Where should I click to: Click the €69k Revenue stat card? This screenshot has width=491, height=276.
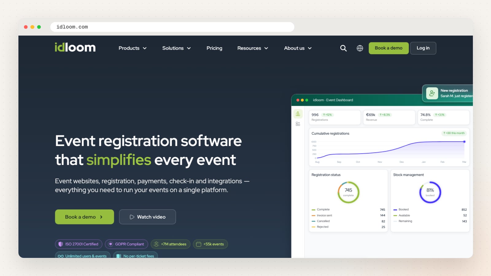389,117
